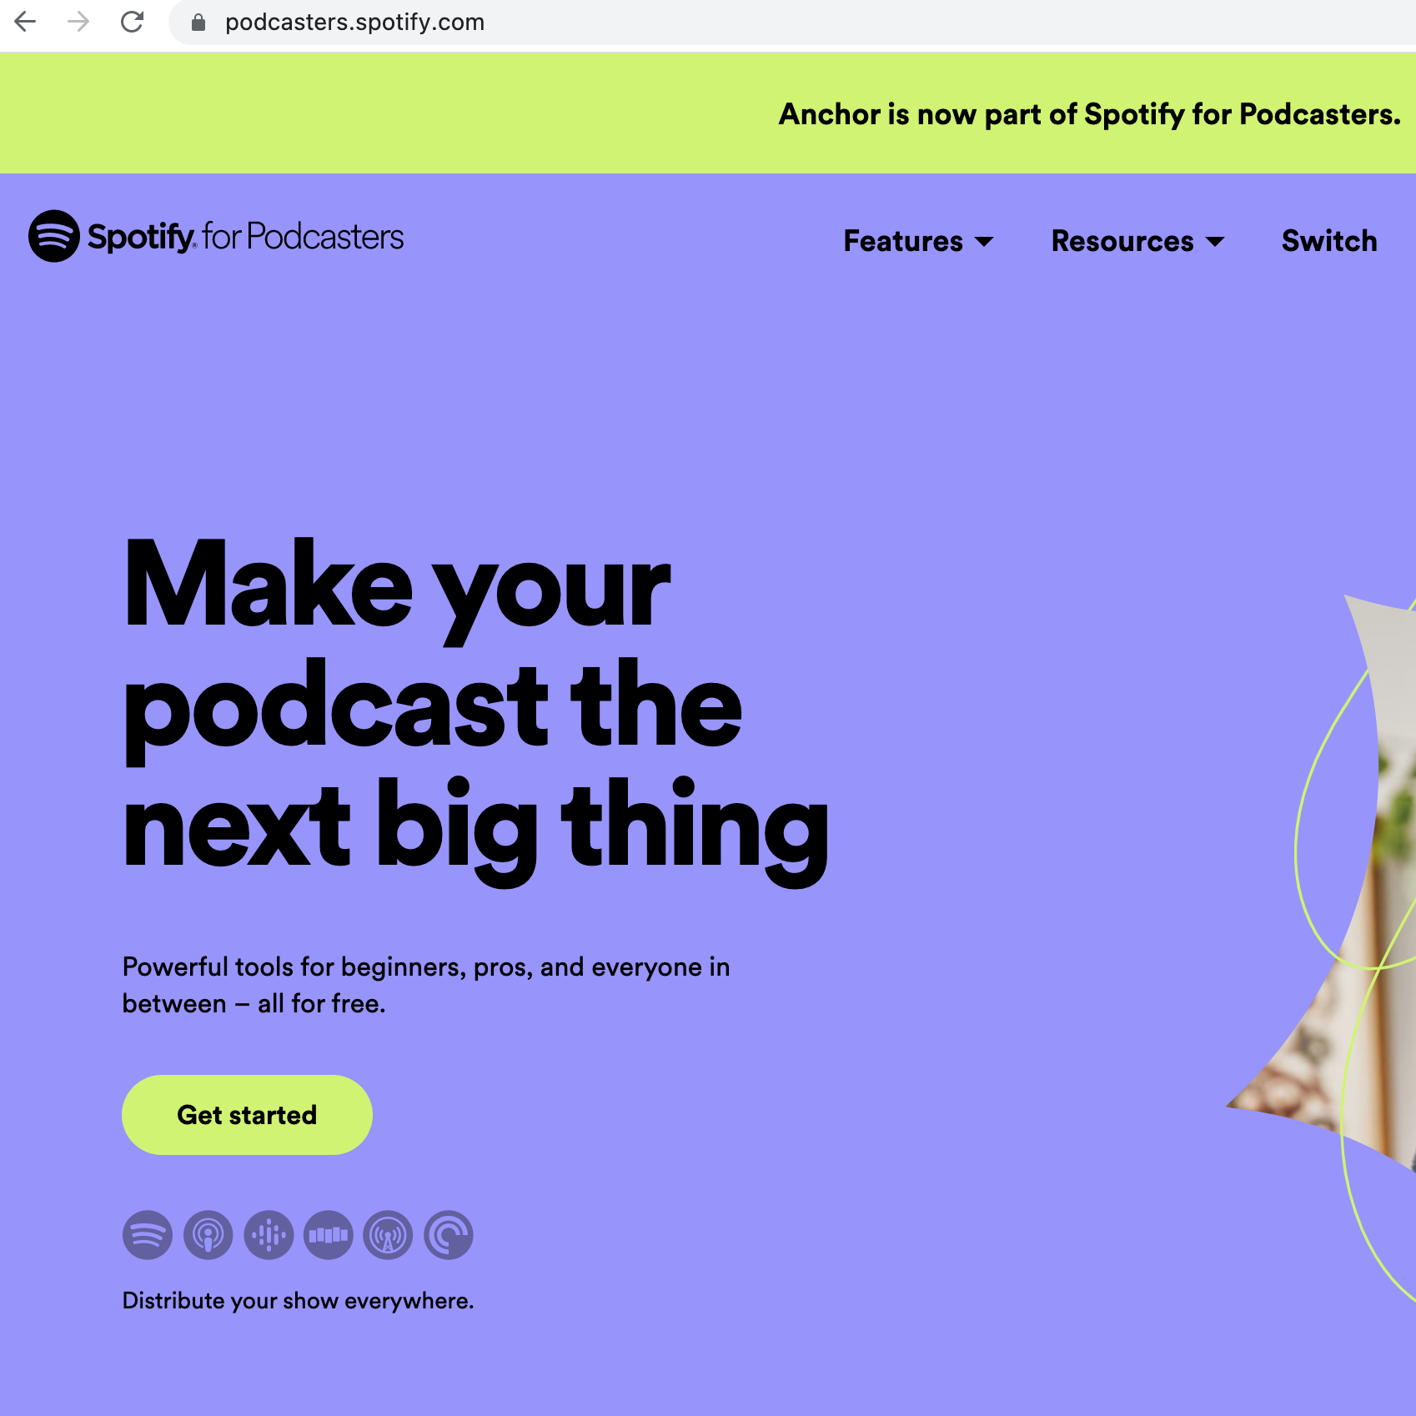
Task: Click the browser forward arrow
Action: click(78, 22)
